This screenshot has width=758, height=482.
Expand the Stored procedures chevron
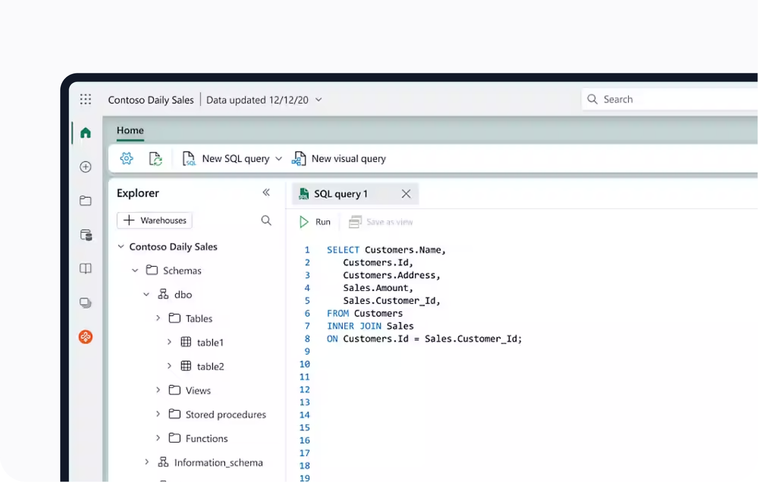point(158,414)
